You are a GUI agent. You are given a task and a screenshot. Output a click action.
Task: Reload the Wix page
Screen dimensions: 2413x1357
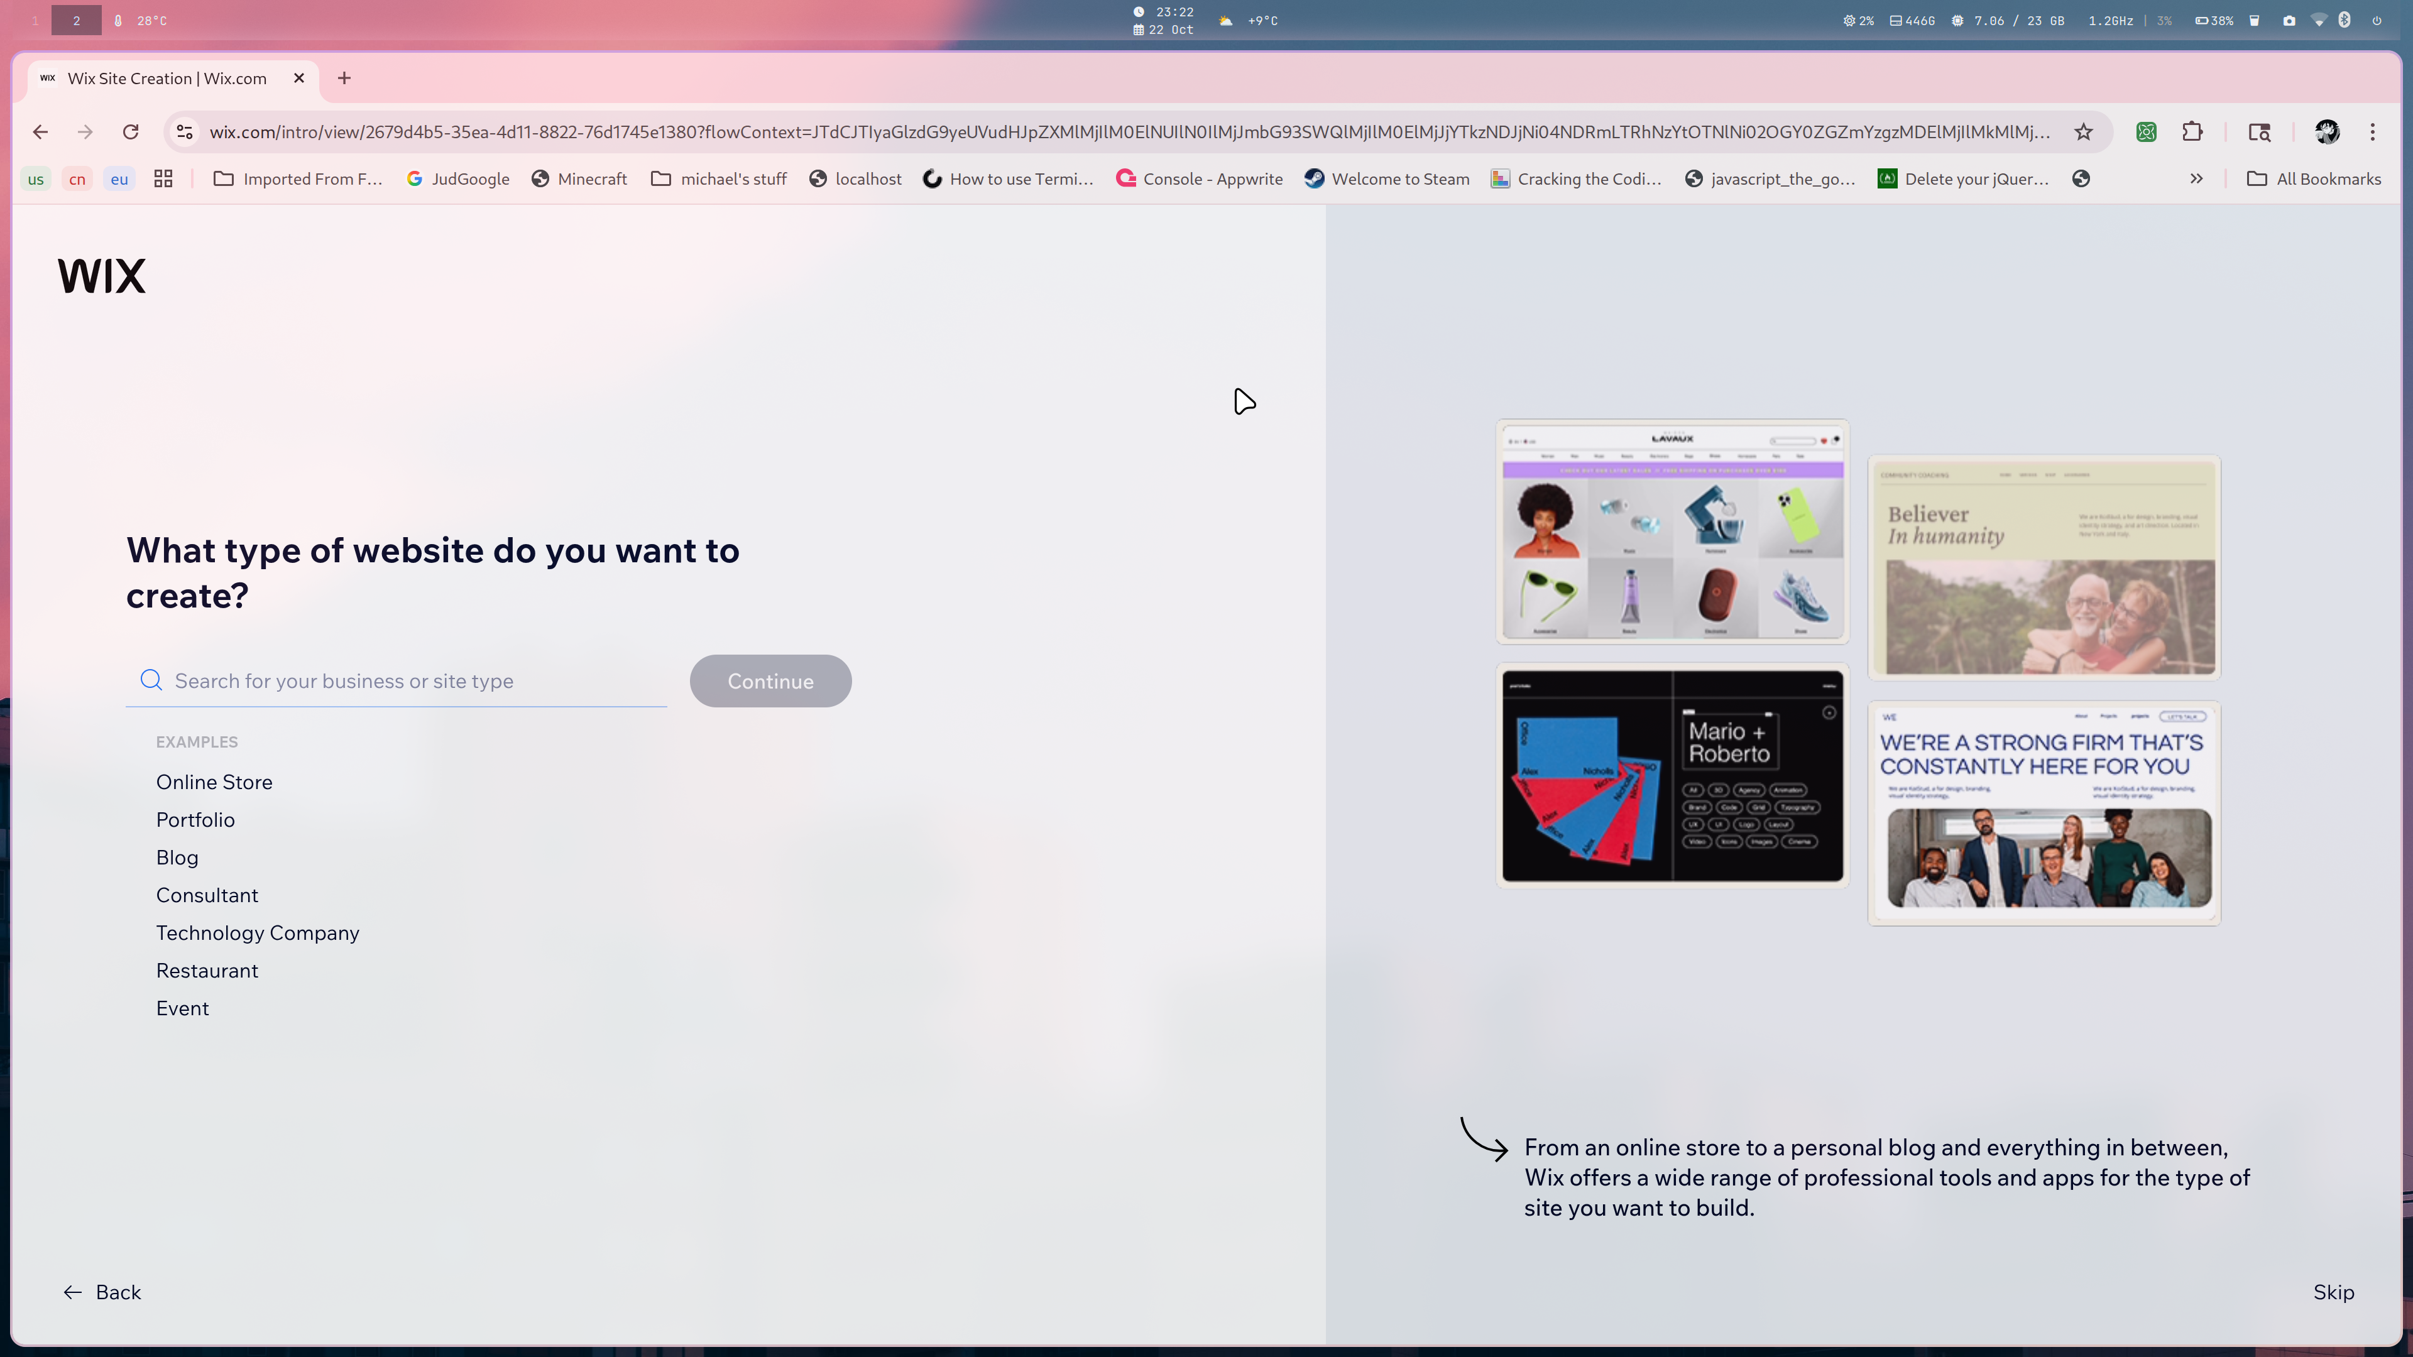(131, 132)
